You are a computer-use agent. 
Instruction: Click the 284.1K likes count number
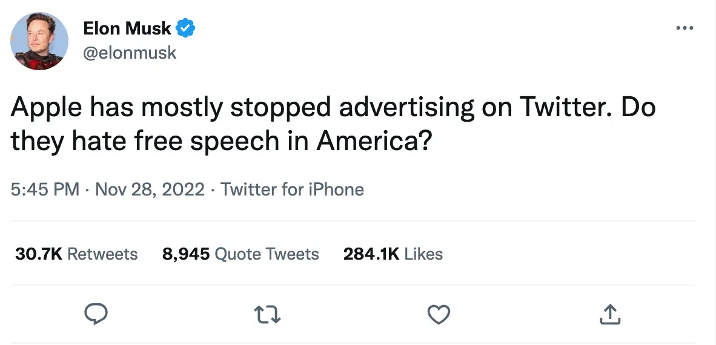click(x=371, y=254)
